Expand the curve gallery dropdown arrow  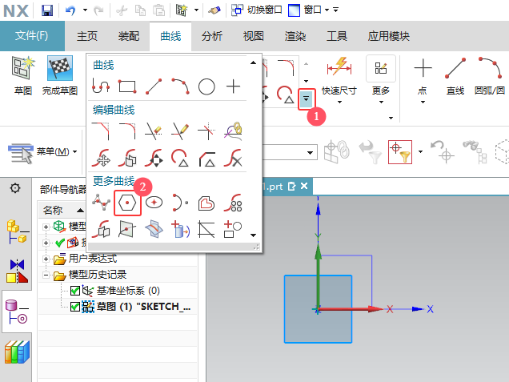tap(306, 99)
